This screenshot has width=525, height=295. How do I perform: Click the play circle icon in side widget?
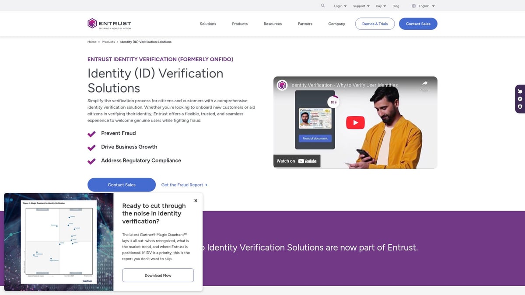point(520,99)
